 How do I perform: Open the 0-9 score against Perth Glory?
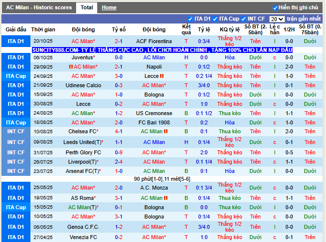click(x=118, y=152)
